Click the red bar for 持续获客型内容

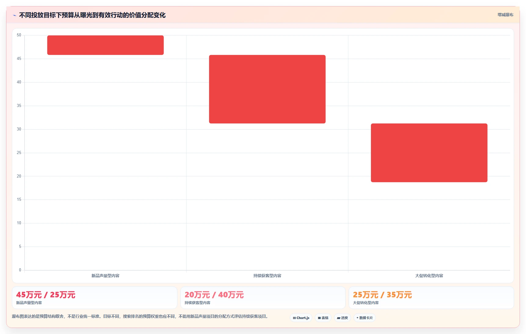[267, 89]
